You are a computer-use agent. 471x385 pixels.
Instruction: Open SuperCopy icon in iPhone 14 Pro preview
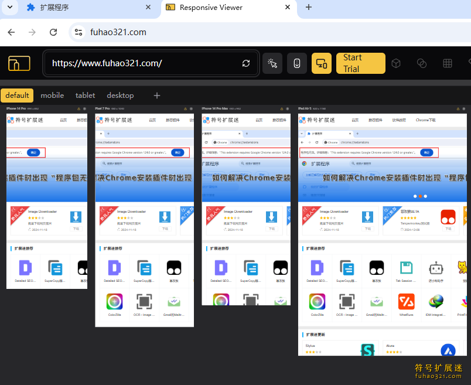pyautogui.click(x=55, y=267)
